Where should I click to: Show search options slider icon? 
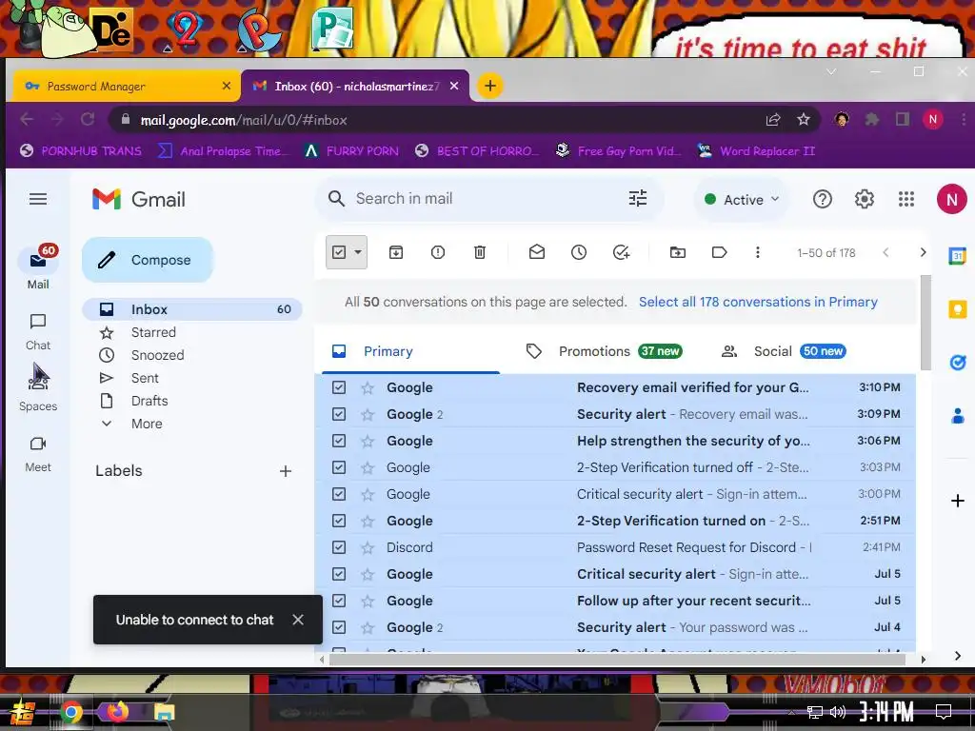coord(638,198)
